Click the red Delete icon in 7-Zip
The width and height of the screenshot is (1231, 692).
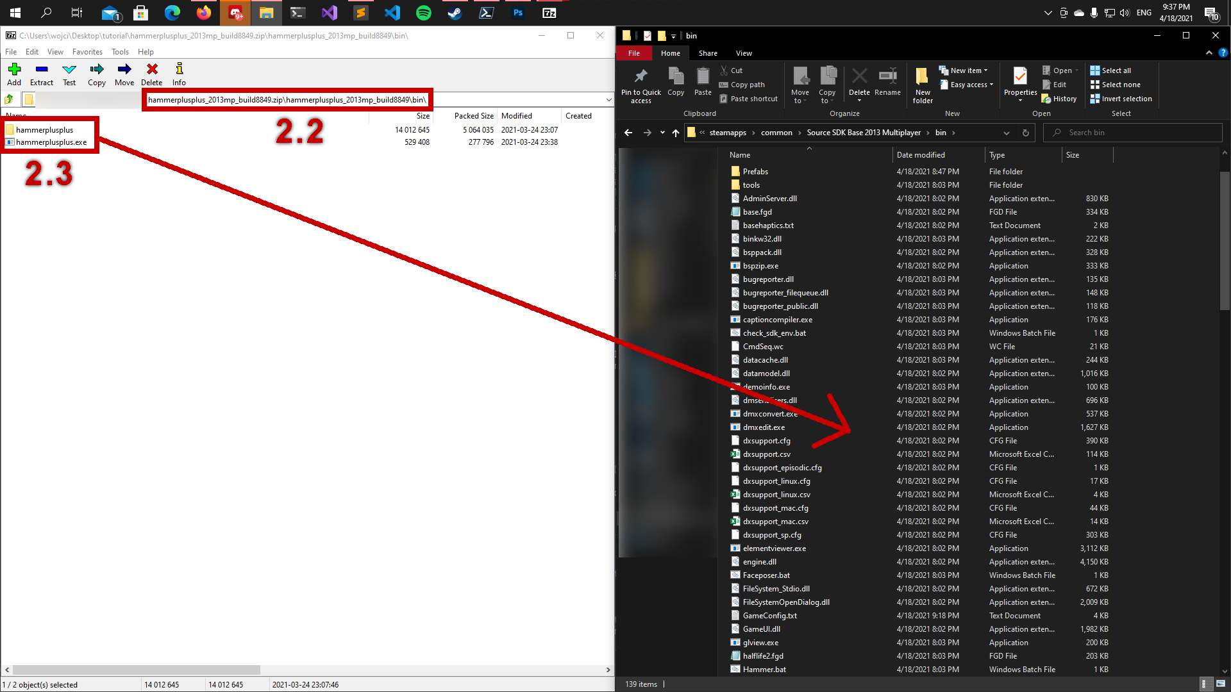(152, 70)
